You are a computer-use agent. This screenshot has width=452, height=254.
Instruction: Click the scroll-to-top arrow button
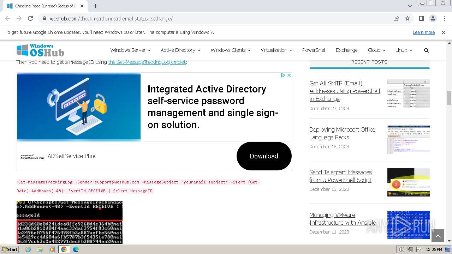pyautogui.click(x=438, y=236)
